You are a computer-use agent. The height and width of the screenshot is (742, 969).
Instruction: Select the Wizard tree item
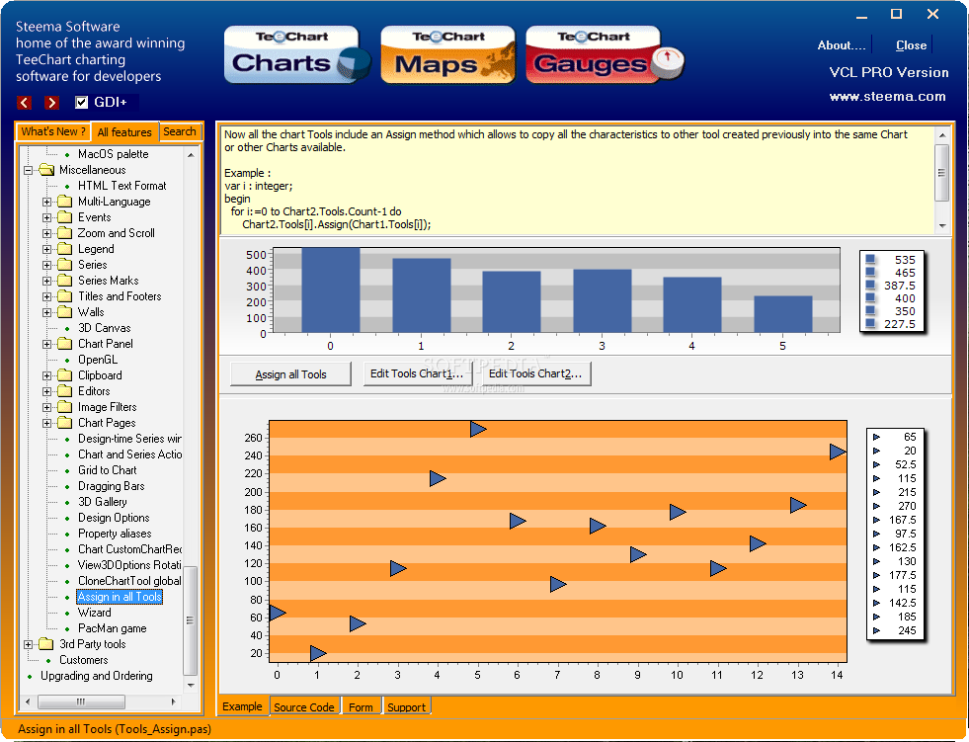(95, 613)
